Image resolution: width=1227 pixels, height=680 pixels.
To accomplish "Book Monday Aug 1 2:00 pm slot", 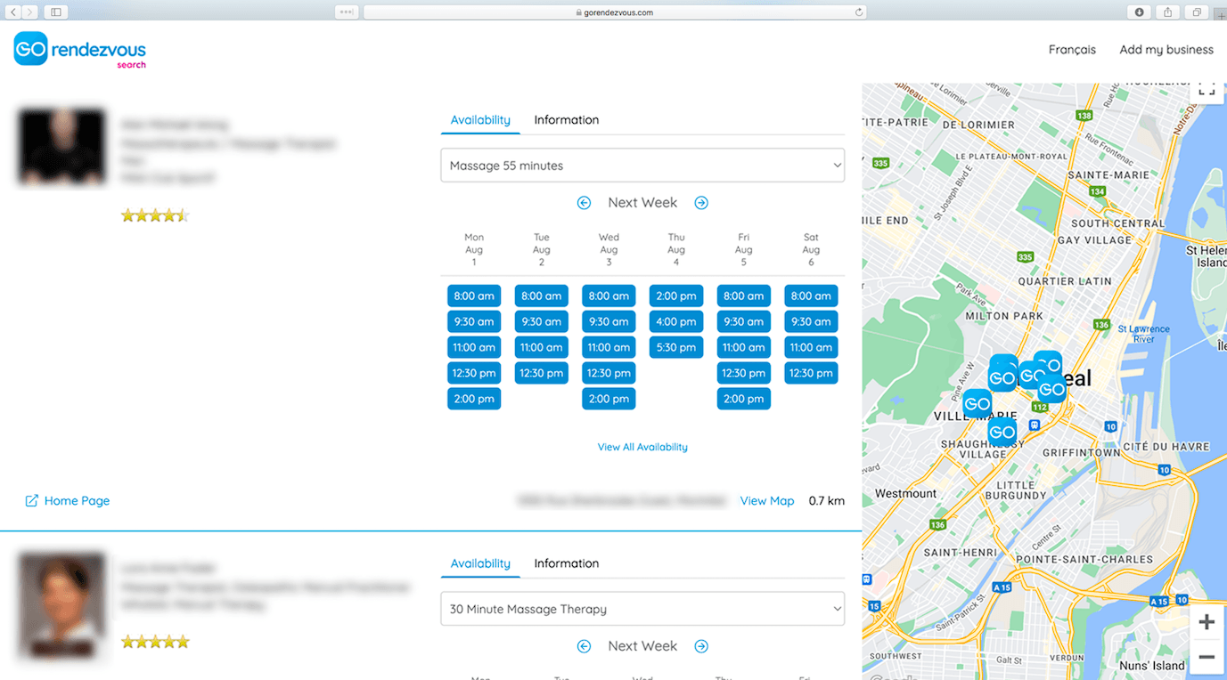I will (474, 399).
